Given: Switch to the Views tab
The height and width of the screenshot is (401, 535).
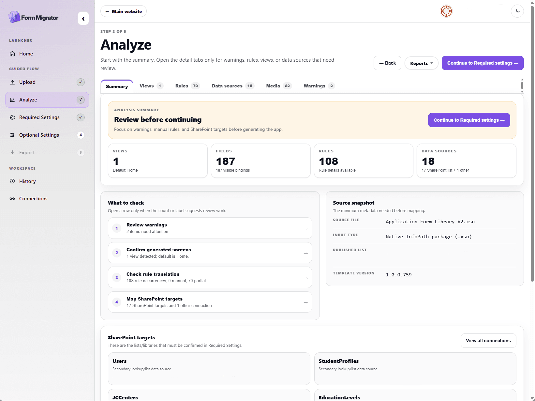Looking at the screenshot, I should (x=151, y=86).
